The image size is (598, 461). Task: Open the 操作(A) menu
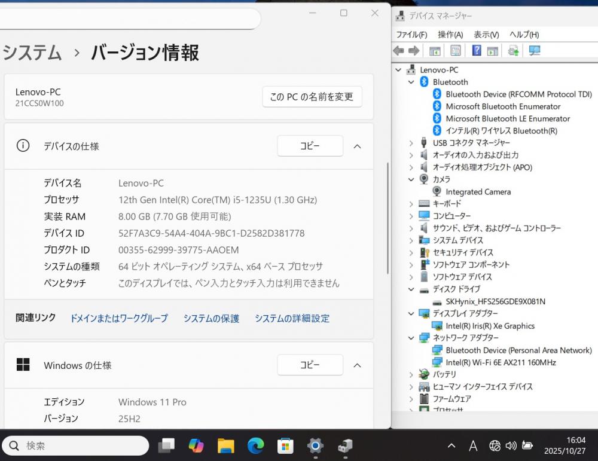click(450, 35)
